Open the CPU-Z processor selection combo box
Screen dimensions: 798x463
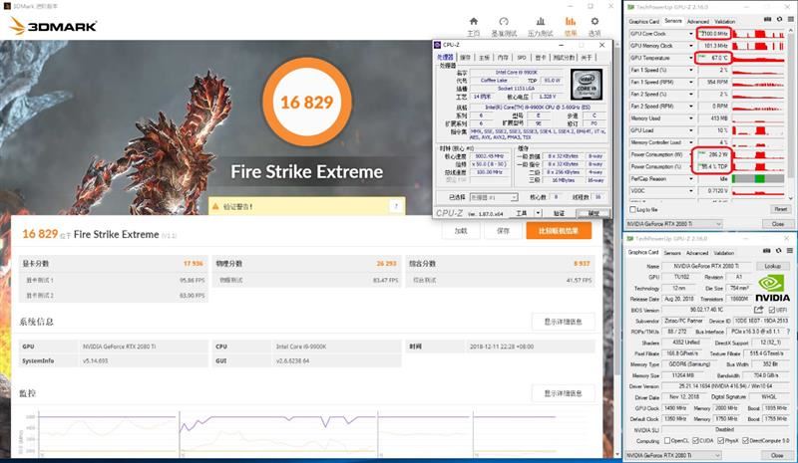point(493,197)
